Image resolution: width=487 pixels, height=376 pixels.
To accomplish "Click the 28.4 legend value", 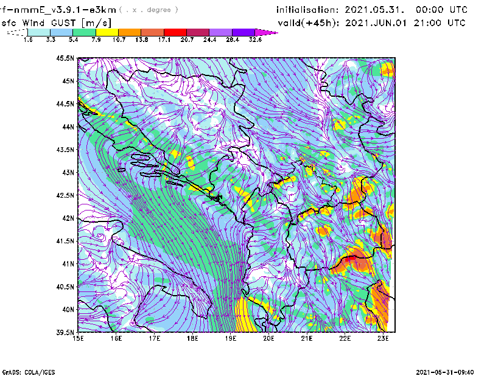I will coord(233,40).
